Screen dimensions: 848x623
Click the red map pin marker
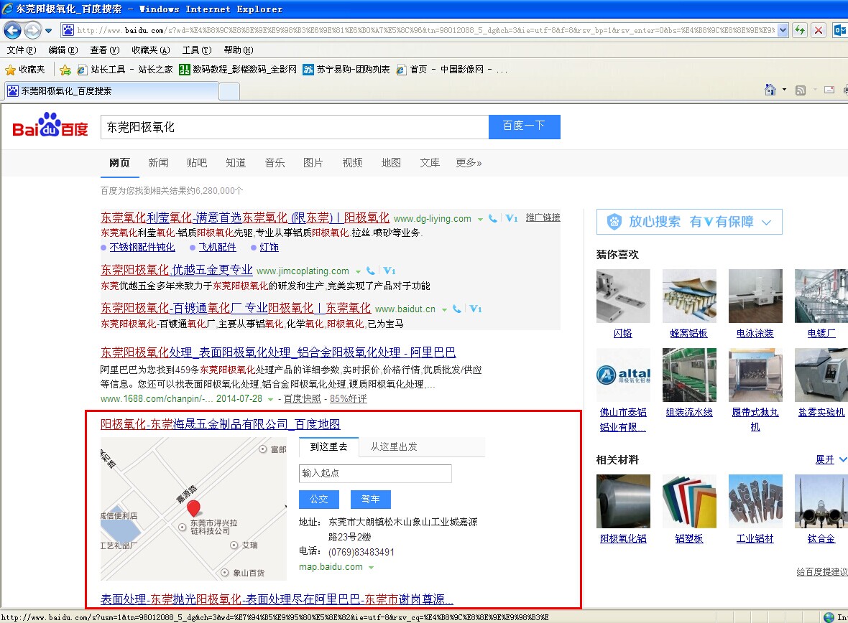193,509
